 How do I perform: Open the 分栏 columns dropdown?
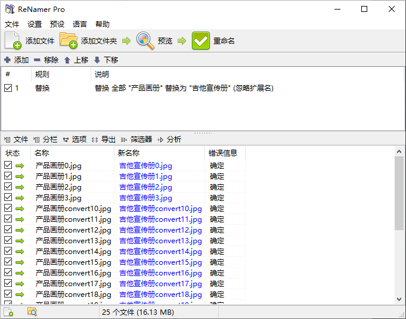[45, 140]
